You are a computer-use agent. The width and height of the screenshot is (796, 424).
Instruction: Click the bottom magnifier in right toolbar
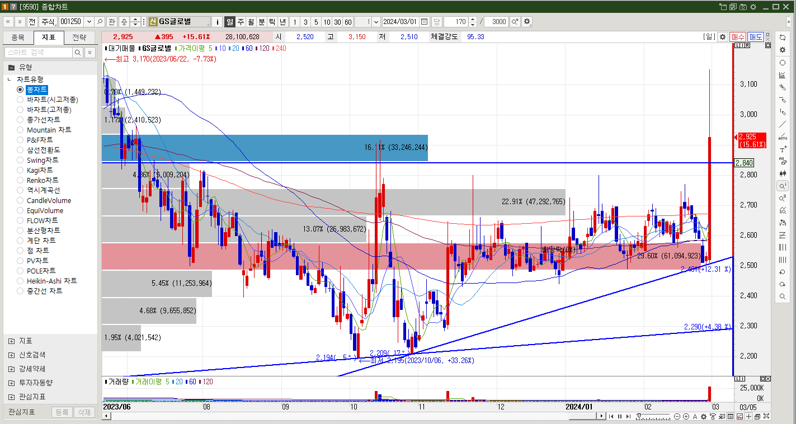point(783,296)
